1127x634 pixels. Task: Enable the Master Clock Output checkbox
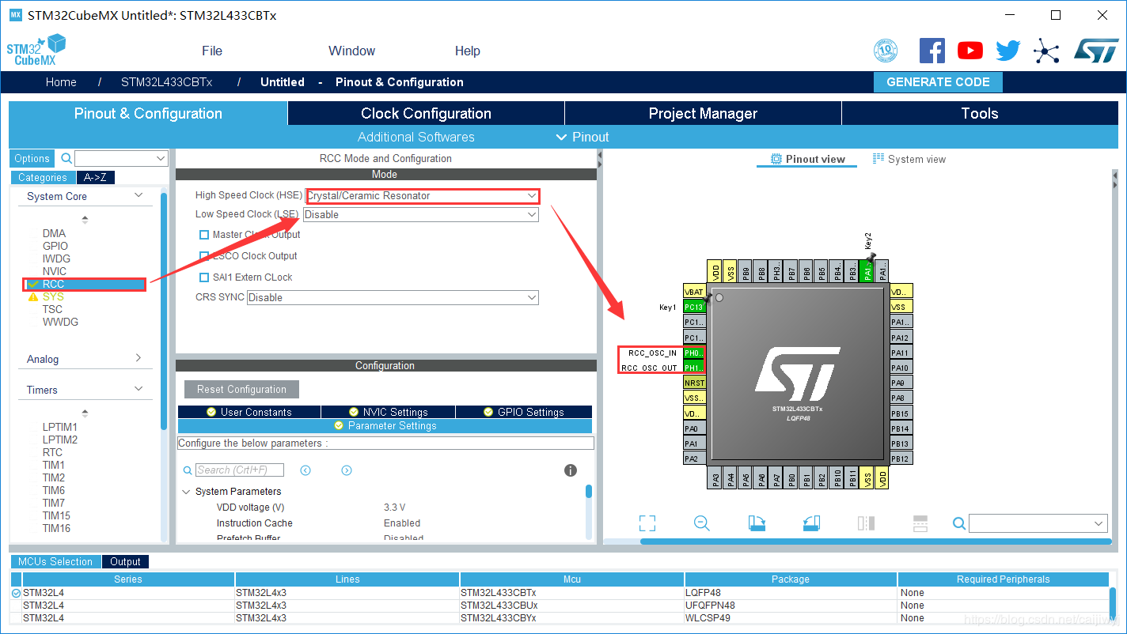tap(204, 235)
